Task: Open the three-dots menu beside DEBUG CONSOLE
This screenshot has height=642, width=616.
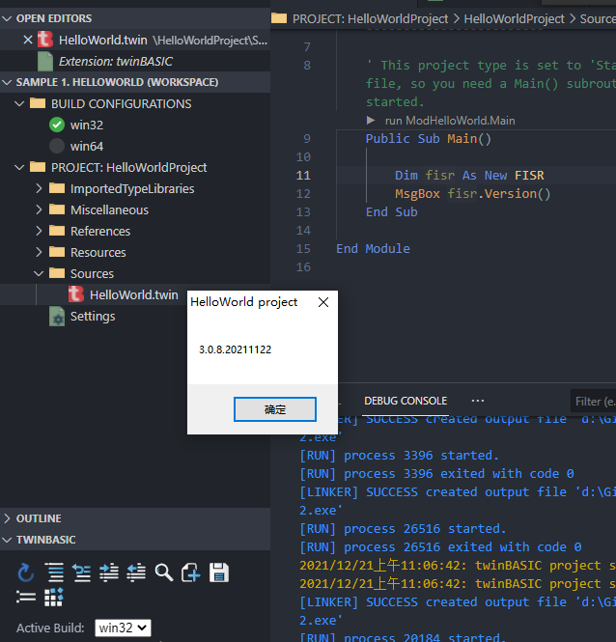Action: 478,401
